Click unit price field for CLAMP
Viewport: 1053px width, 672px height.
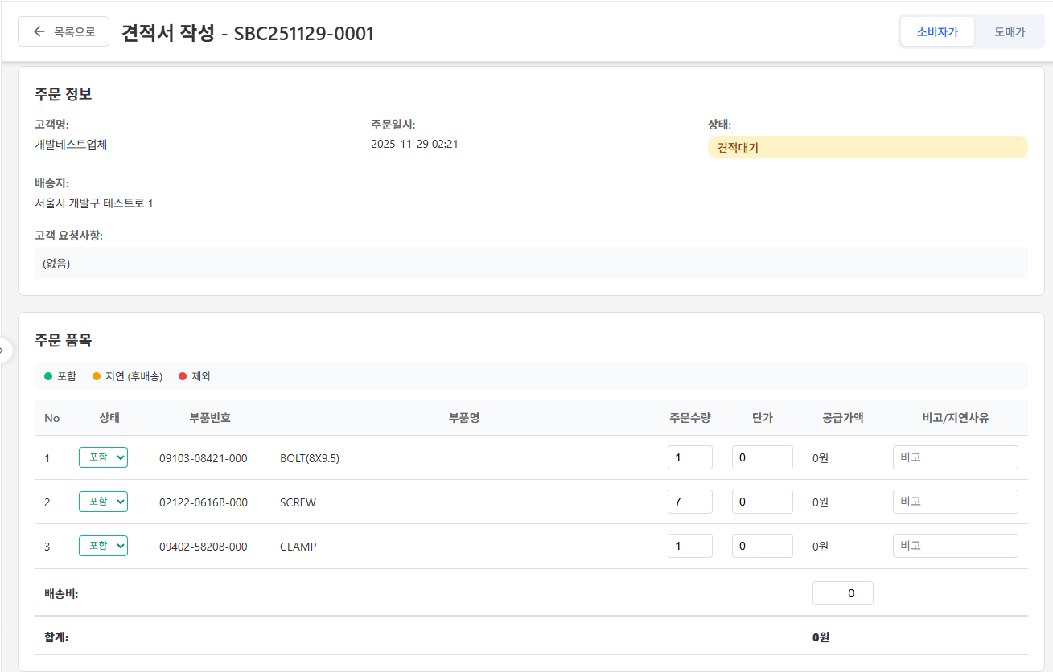click(x=762, y=546)
